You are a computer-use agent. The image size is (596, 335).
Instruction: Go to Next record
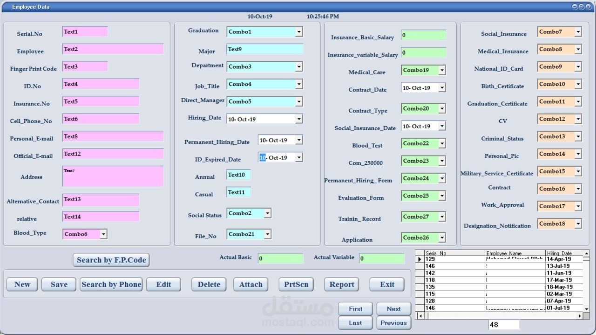pos(394,309)
